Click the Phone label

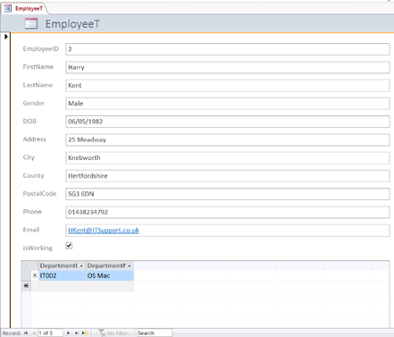coord(32,212)
